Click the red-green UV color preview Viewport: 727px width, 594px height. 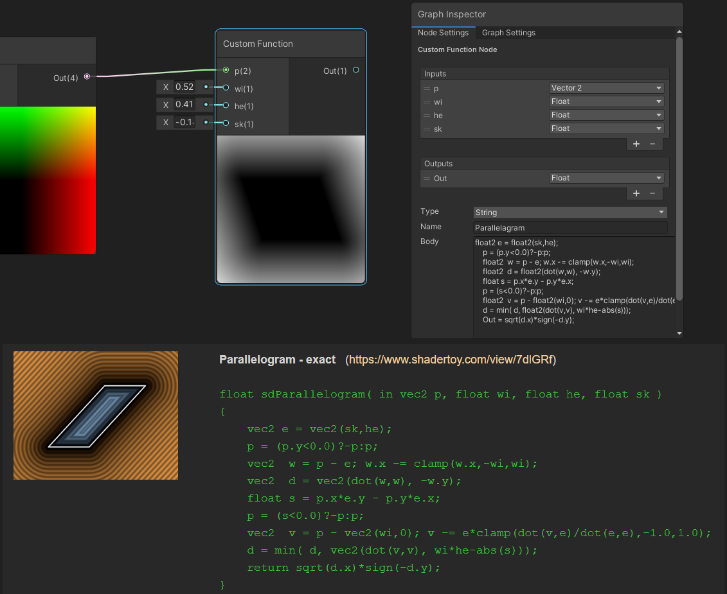48,180
